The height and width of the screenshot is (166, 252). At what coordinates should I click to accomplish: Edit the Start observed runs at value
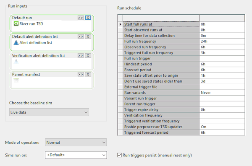tap(222, 30)
